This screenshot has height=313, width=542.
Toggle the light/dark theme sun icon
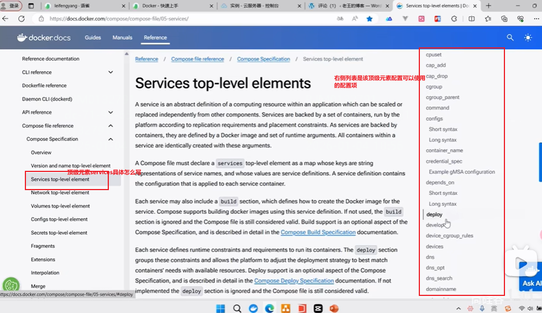(528, 37)
